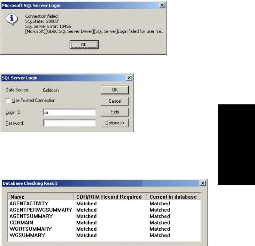Screen dimensions: 255x246
Task: Click SQL Server Error: 18456 text
Action: [x=48, y=26]
